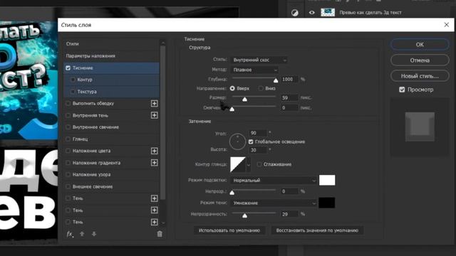
Task: Move effect up arrow icon
Action: click(x=82, y=234)
